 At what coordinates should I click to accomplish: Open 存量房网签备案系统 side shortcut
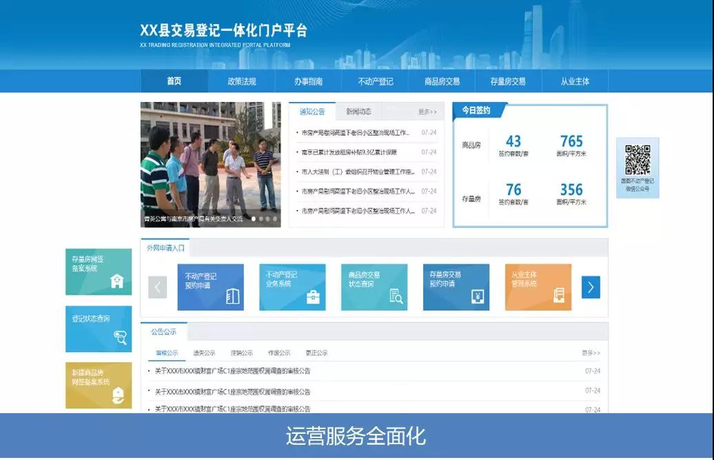[99, 272]
